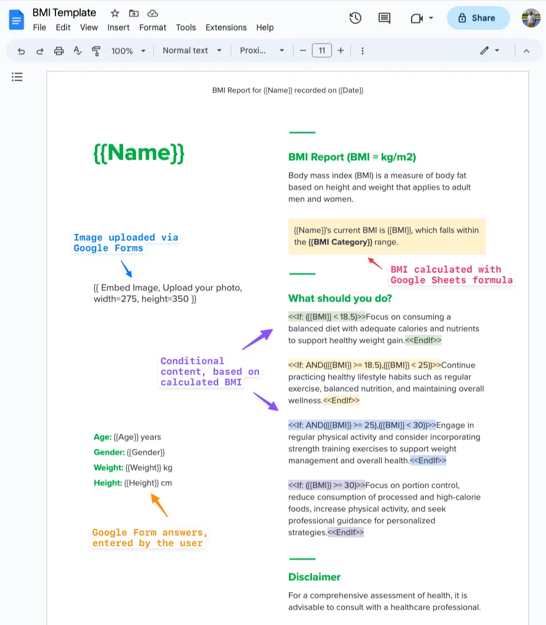Open the Extensions menu
The image size is (546, 625).
coord(226,27)
